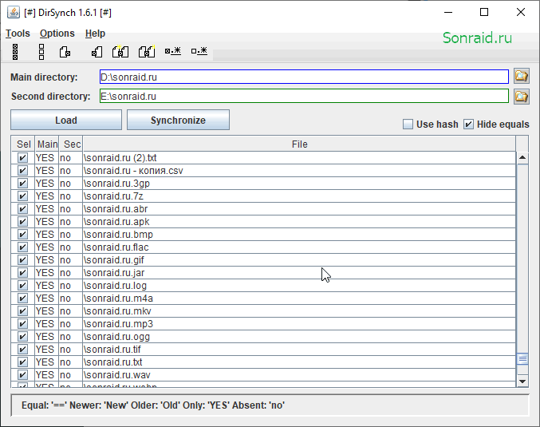This screenshot has height=427, width=540.
Task: Click the Sel column header
Action: point(23,144)
